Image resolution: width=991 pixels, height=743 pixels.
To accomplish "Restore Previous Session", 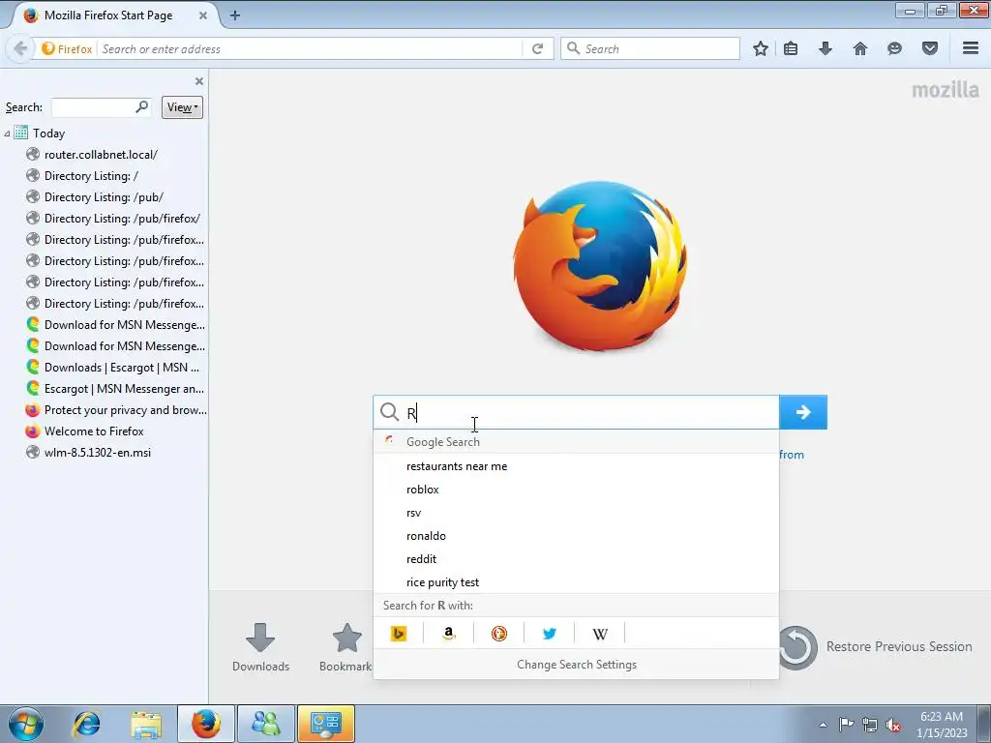I will (x=876, y=647).
